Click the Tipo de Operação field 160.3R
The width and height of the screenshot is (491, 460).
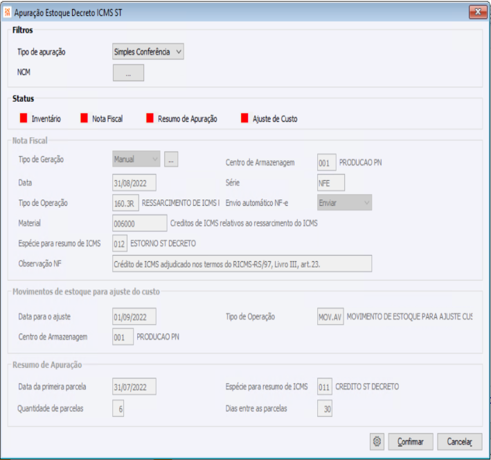(125, 203)
